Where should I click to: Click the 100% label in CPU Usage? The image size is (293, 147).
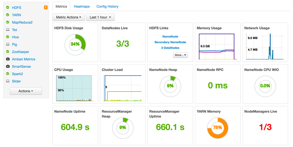point(62,77)
